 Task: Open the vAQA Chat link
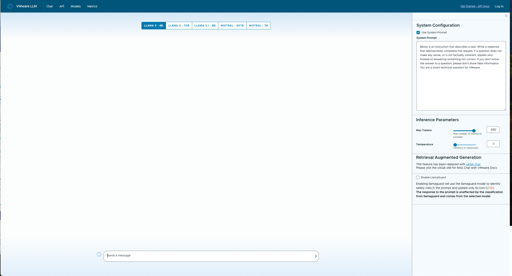point(473,164)
